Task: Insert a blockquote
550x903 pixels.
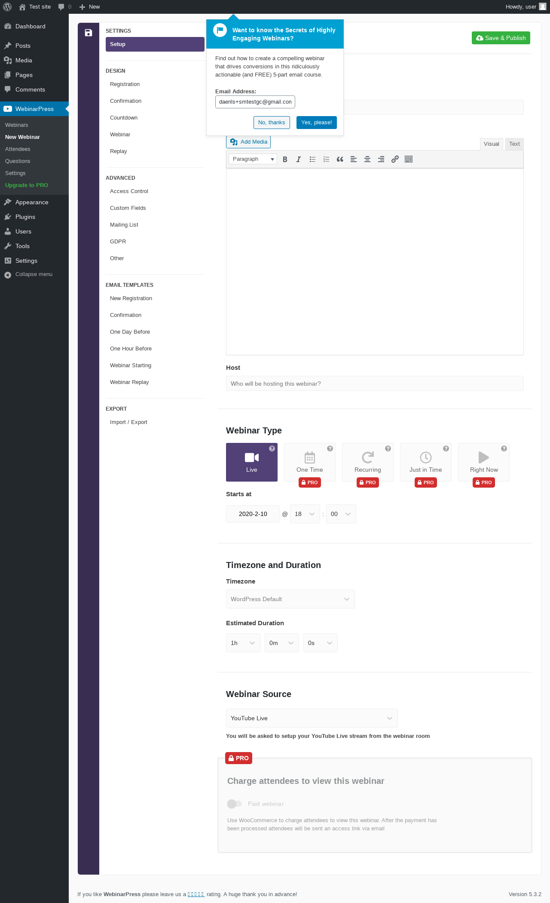Action: (x=340, y=159)
